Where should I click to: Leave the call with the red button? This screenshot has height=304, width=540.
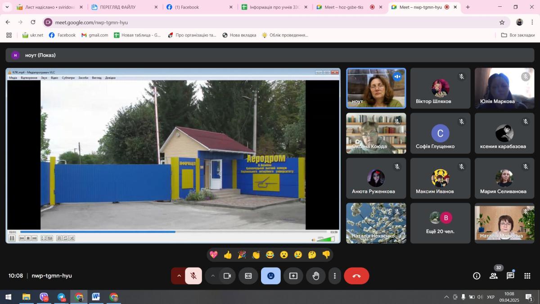pos(356,276)
